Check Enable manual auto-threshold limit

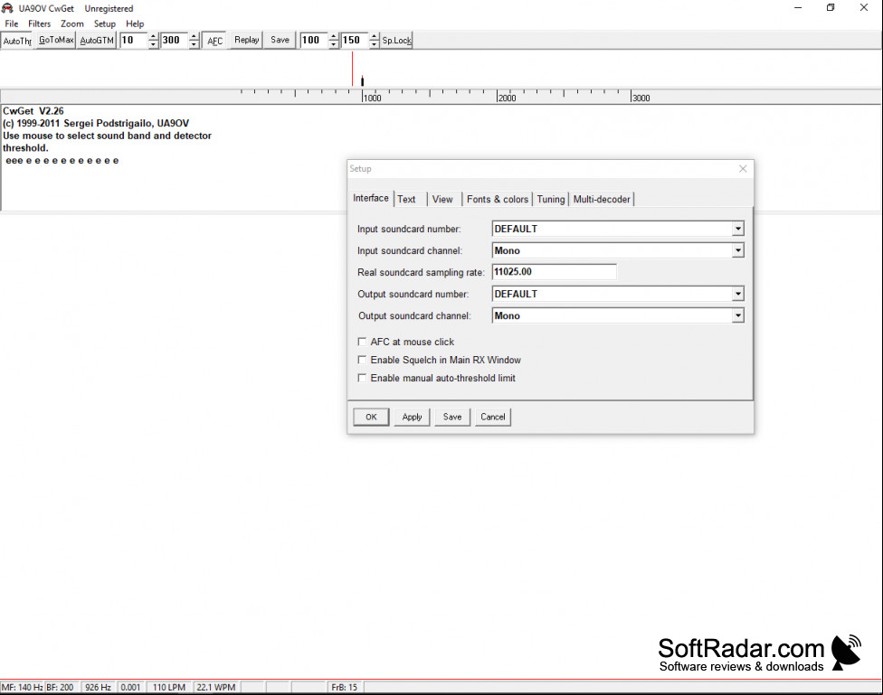tap(362, 378)
